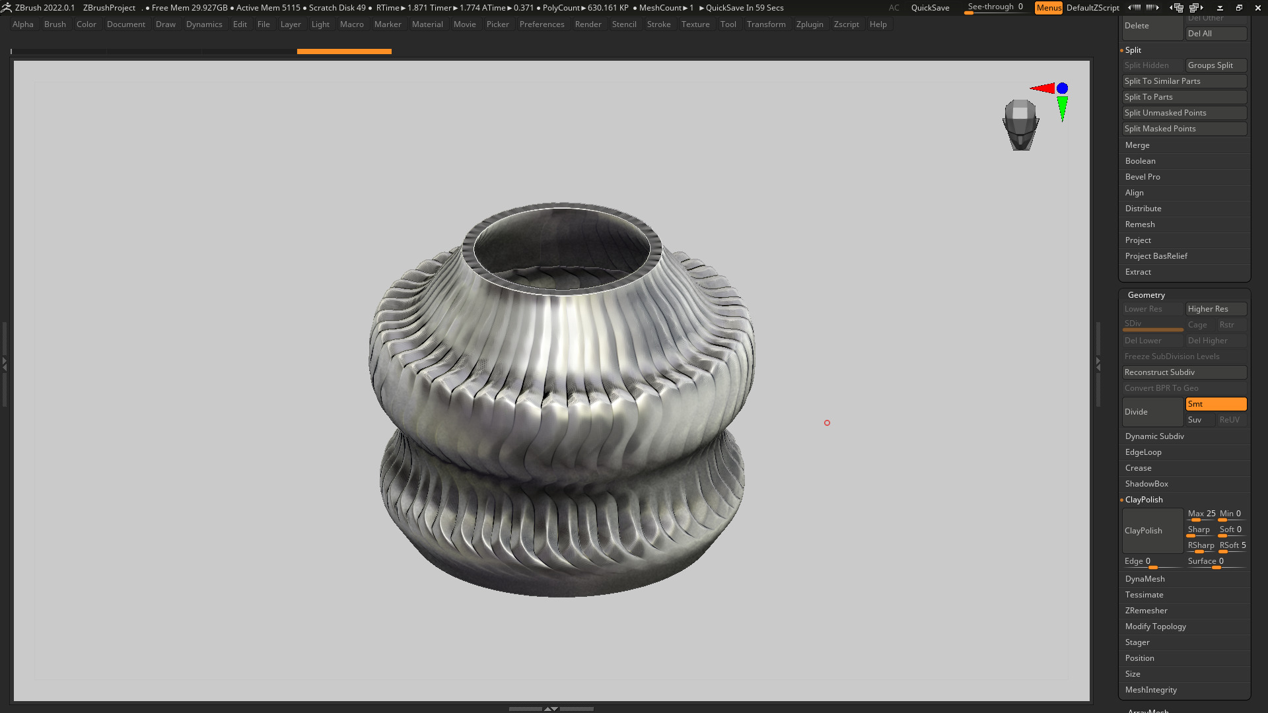Viewport: 1268px width, 713px height.
Task: Click Groups Split
Action: [x=1216, y=65]
